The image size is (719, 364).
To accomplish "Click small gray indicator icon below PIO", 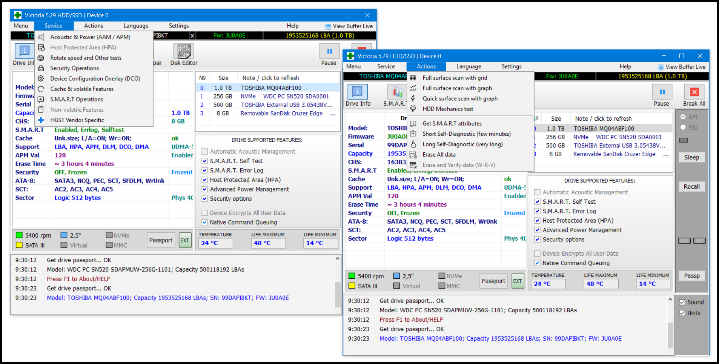I will point(683,140).
